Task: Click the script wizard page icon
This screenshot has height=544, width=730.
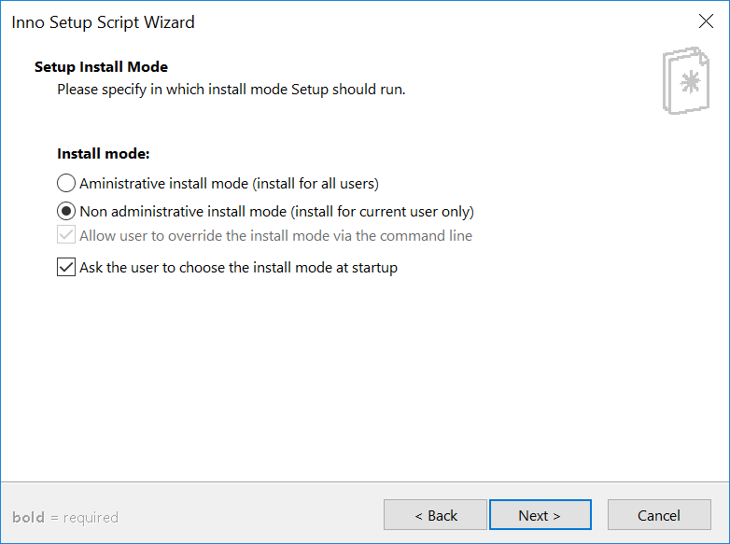Action: (686, 80)
